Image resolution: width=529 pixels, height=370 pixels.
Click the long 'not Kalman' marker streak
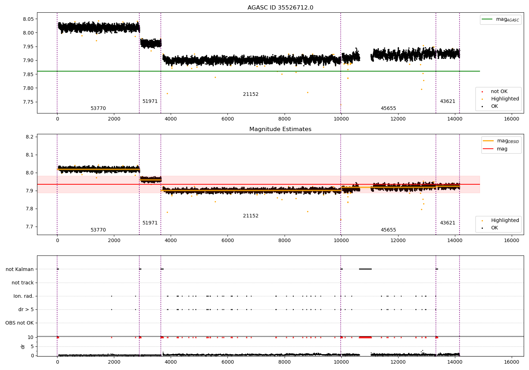tap(365, 269)
